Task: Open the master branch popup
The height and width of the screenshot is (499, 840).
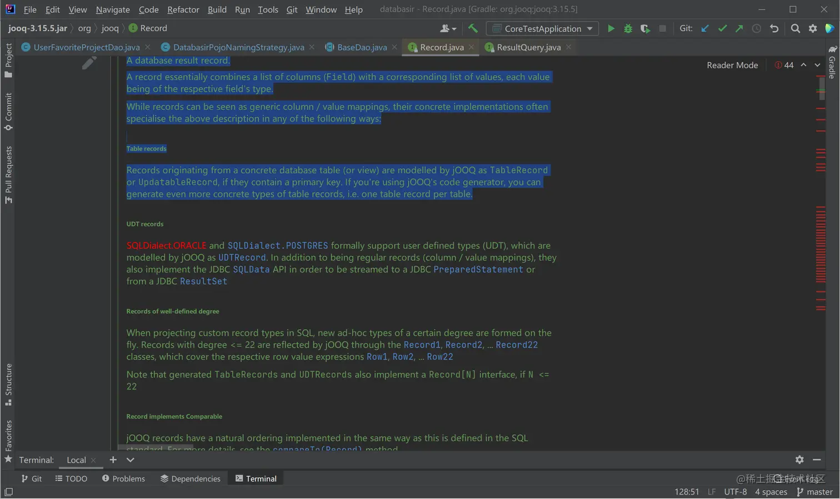Action: (x=815, y=492)
